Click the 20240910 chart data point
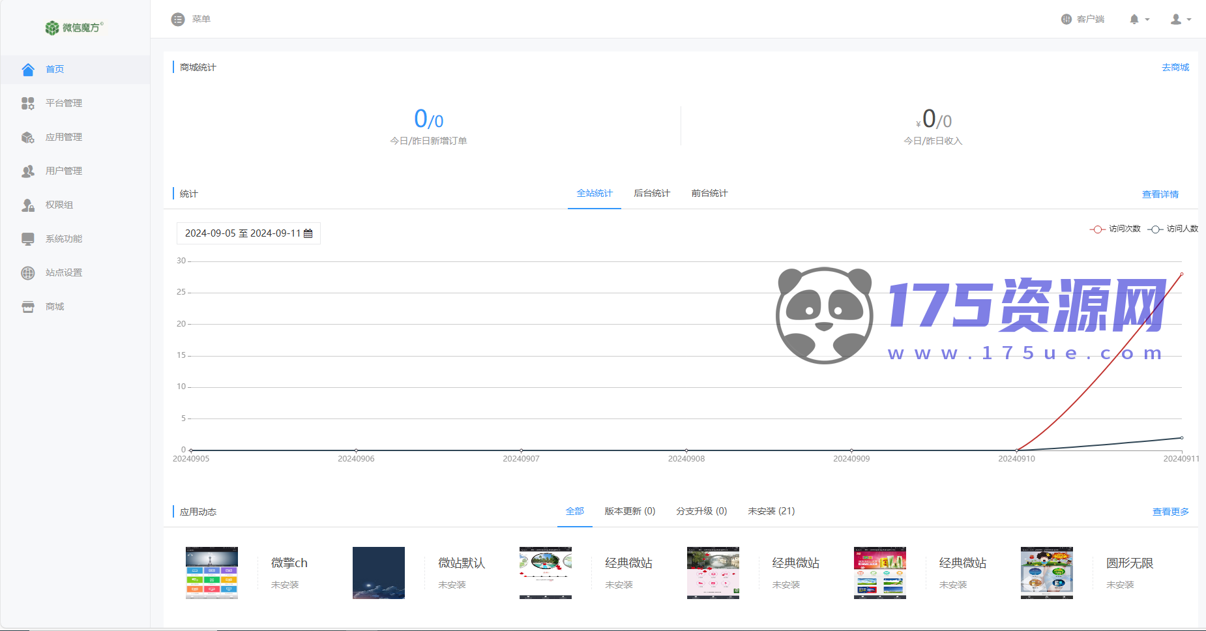Viewport: 1206px width, 631px height. [1017, 450]
